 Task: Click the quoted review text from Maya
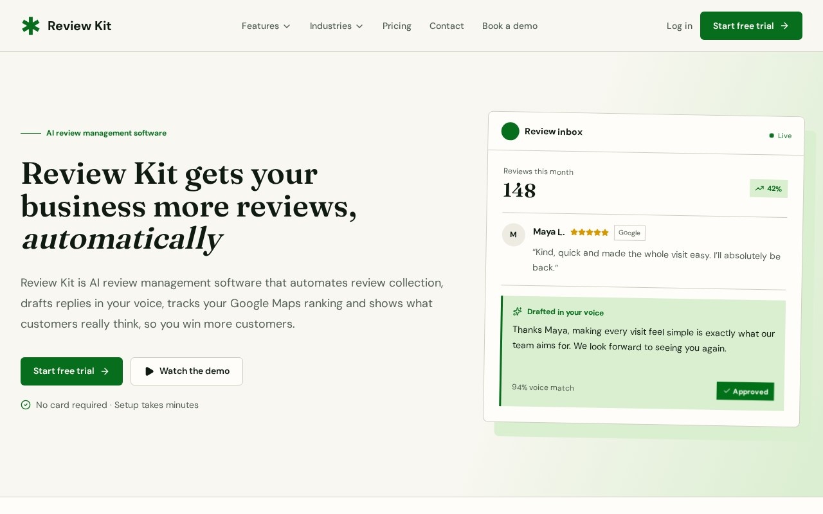point(656,260)
